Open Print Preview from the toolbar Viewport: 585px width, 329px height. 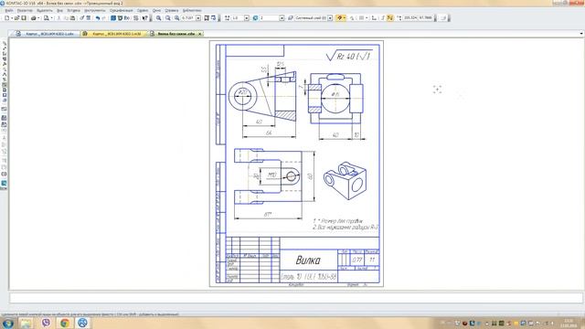46,18
